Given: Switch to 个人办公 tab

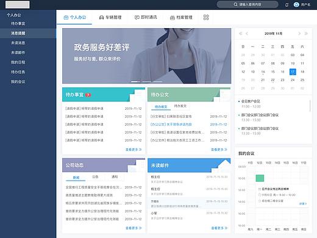Looking at the screenshot, I should 74,17.
